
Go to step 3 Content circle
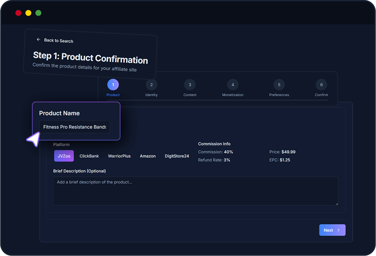click(x=190, y=85)
